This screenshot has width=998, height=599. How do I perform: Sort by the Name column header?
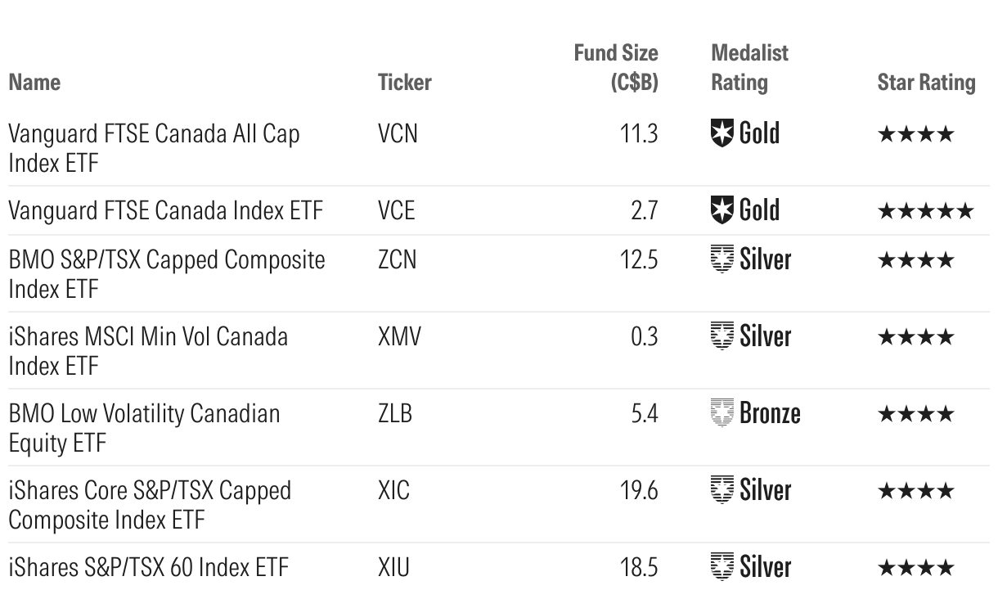click(x=34, y=82)
